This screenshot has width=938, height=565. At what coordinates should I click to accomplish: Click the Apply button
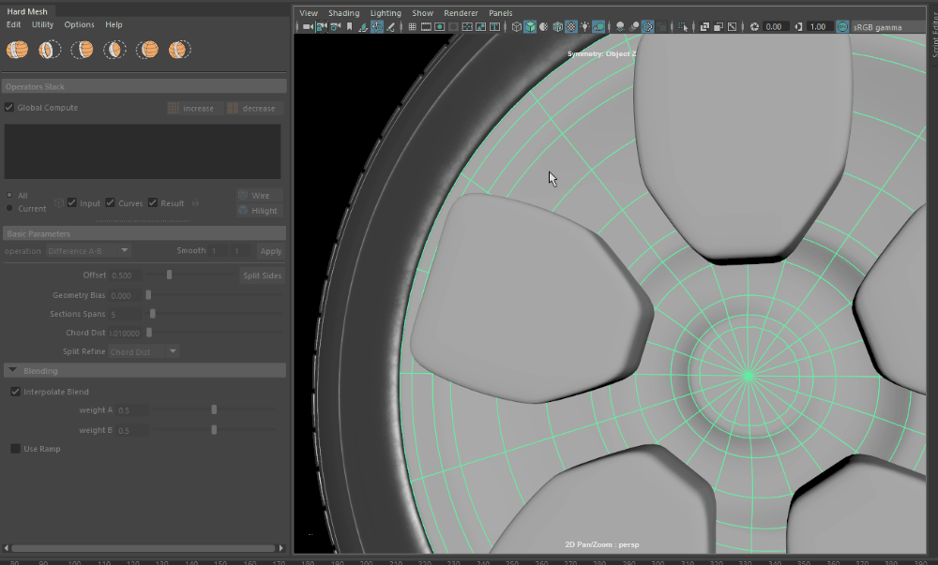[270, 251]
